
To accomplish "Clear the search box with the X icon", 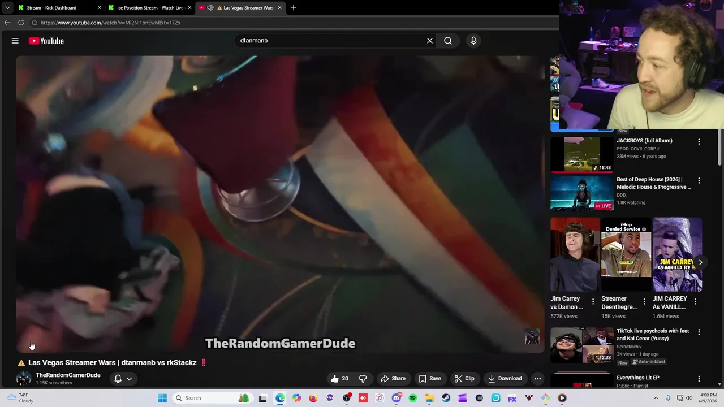I will (430, 41).
